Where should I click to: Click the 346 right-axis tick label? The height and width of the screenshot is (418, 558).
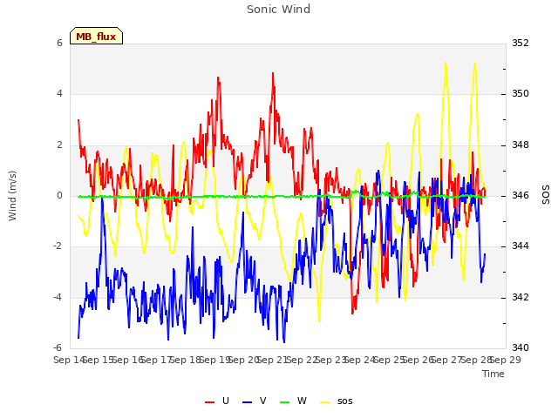tap(521, 195)
